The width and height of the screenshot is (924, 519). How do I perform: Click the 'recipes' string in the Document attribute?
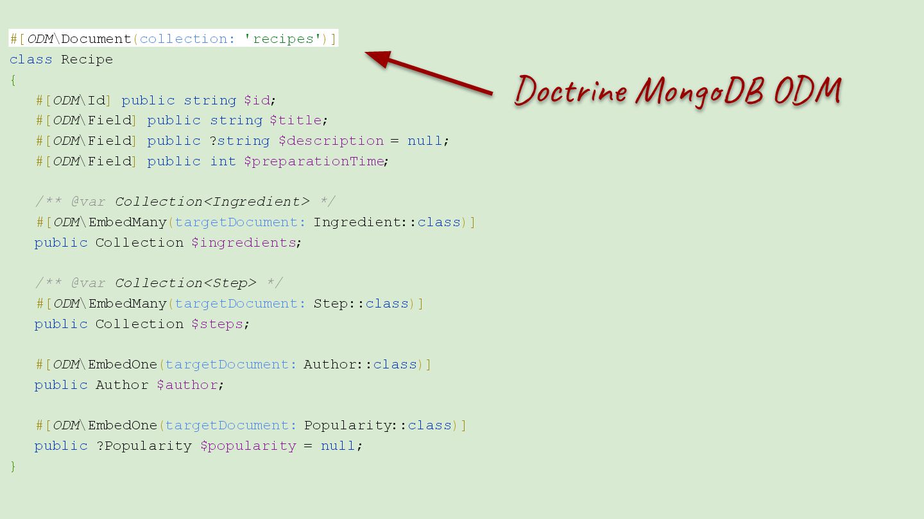coord(282,39)
